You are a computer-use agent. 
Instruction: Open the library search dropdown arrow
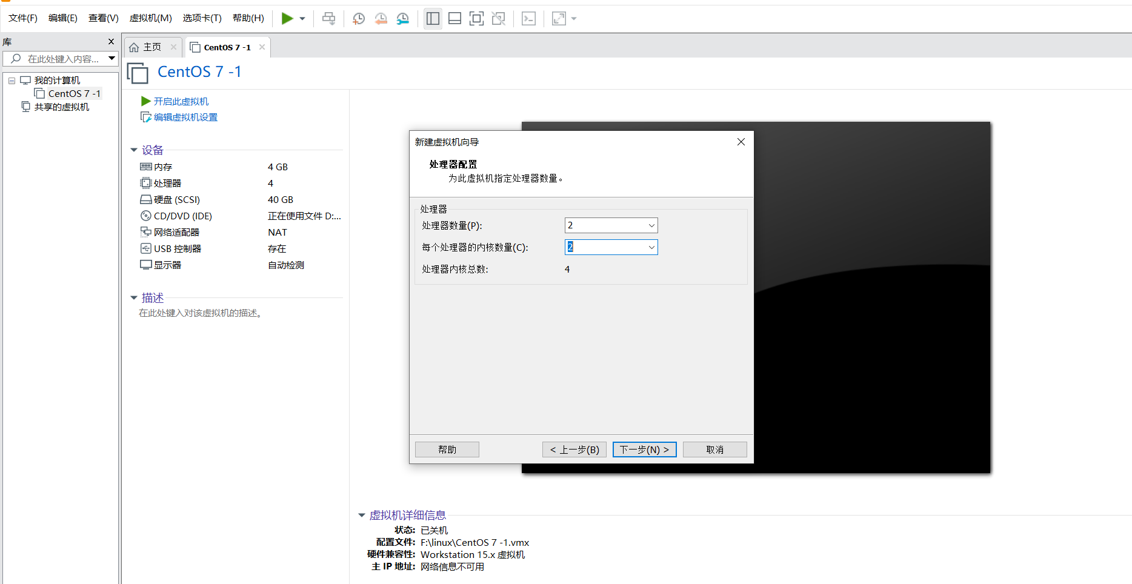[x=112, y=59]
